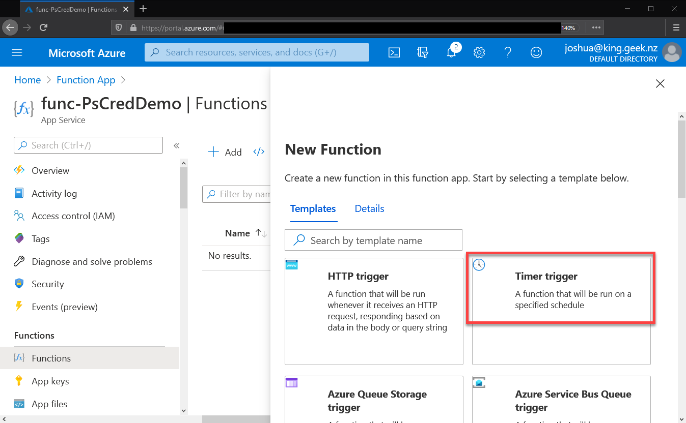Select Functions in the sidebar
686x423 pixels.
pos(90,358)
